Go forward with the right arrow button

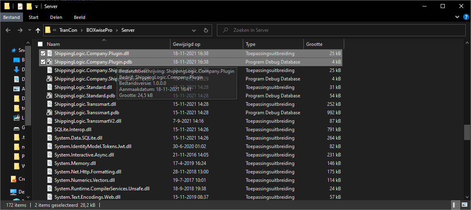coord(20,30)
